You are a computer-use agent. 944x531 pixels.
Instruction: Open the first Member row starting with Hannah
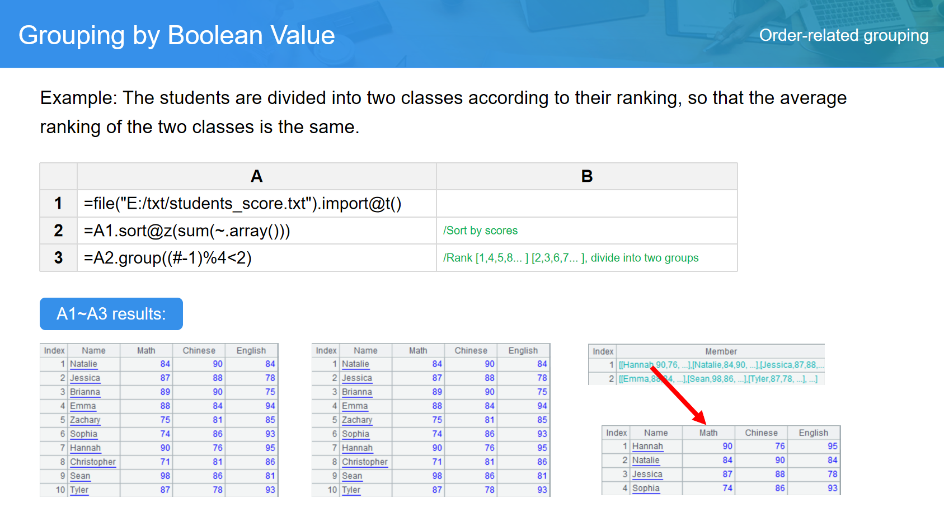point(720,365)
